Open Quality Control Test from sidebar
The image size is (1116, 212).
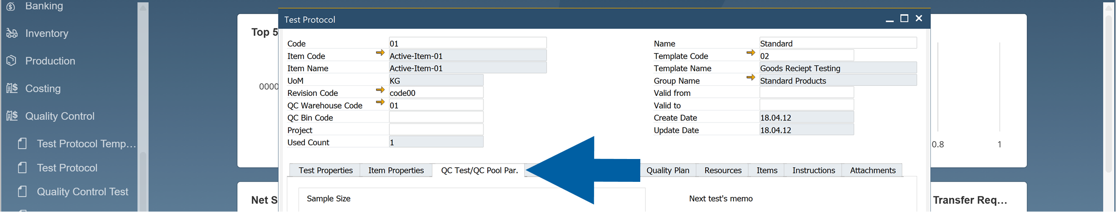82,192
